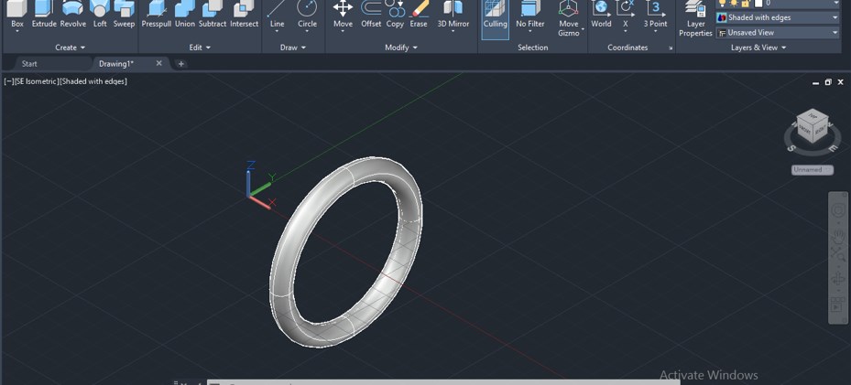Open the No Filter dropdown arrow
The width and height of the screenshot is (851, 385).
point(530,31)
